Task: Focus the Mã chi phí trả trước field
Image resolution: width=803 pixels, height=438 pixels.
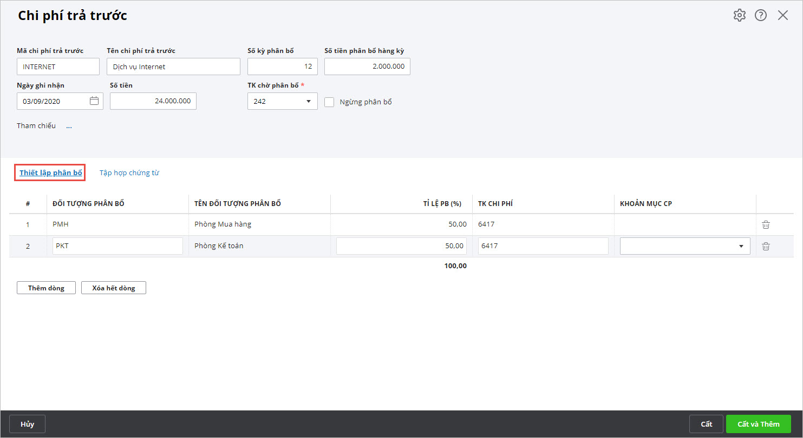Action: point(58,67)
